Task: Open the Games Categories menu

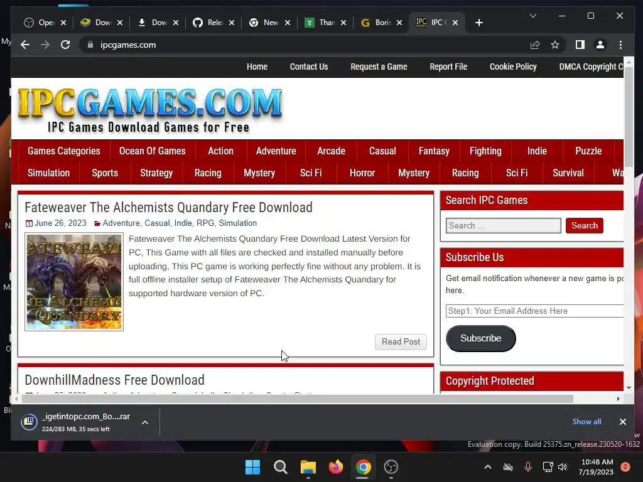Action: pos(64,151)
